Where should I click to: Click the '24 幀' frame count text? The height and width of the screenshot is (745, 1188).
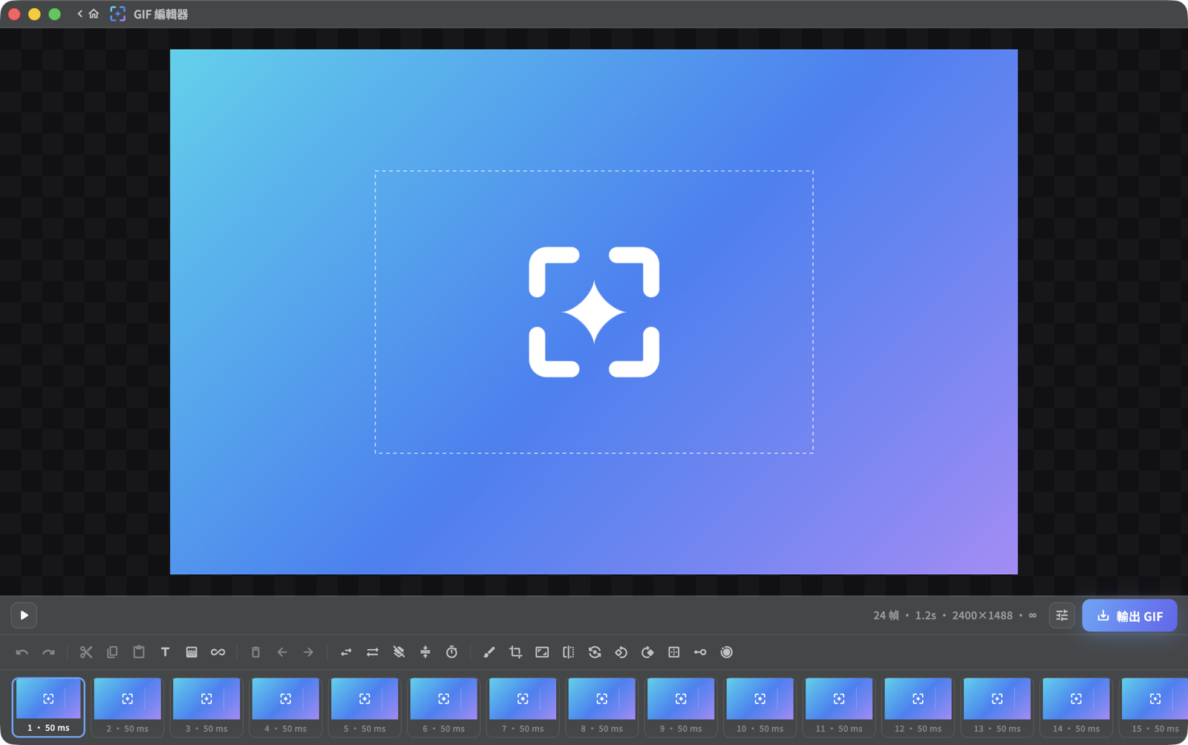pos(886,615)
